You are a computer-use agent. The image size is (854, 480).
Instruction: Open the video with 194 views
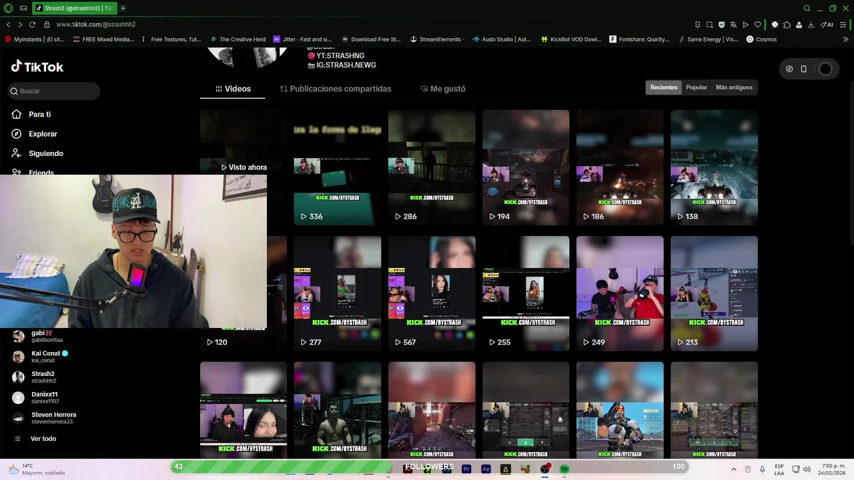click(526, 167)
